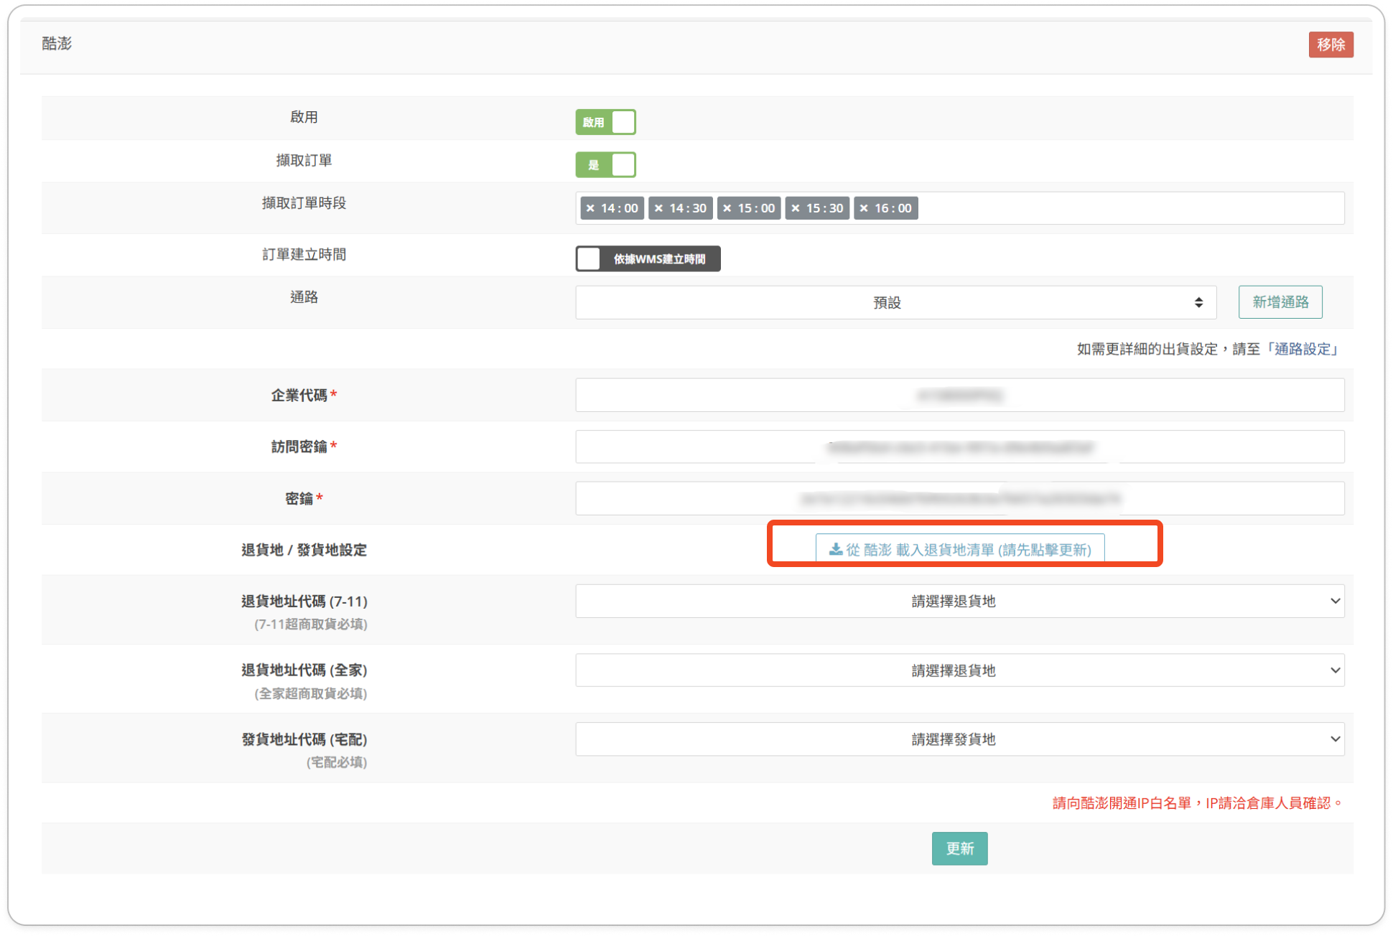Toggle the 啟用 enable switch
The height and width of the screenshot is (936, 1393).
605,122
